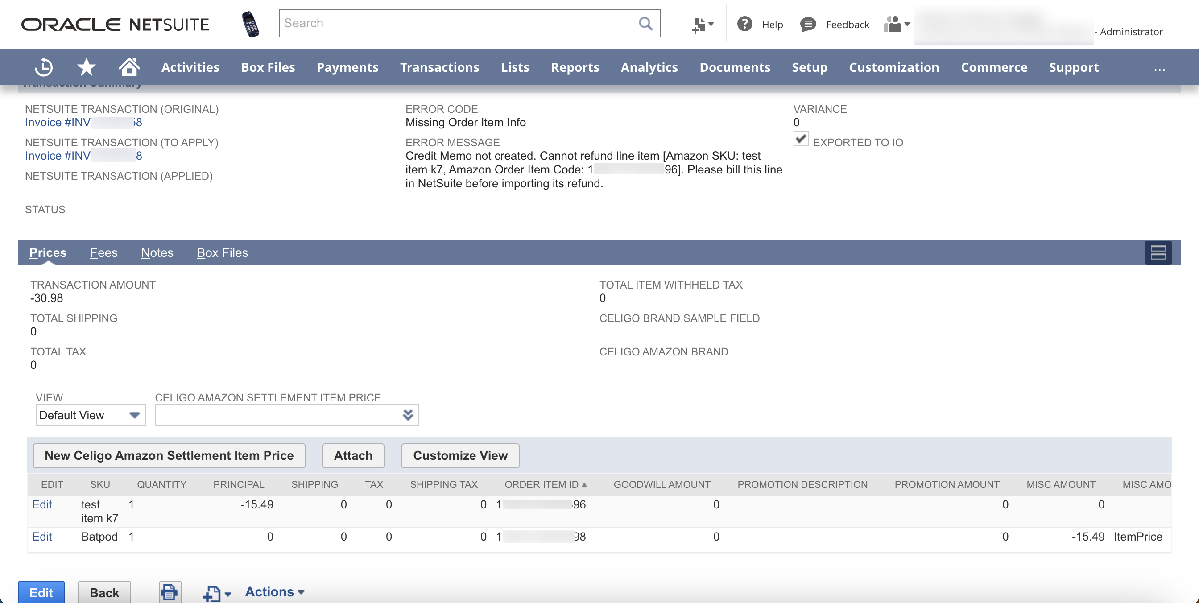Click the Transaction Amount -30.98 value
Viewport: 1199px width, 603px height.
coord(46,298)
